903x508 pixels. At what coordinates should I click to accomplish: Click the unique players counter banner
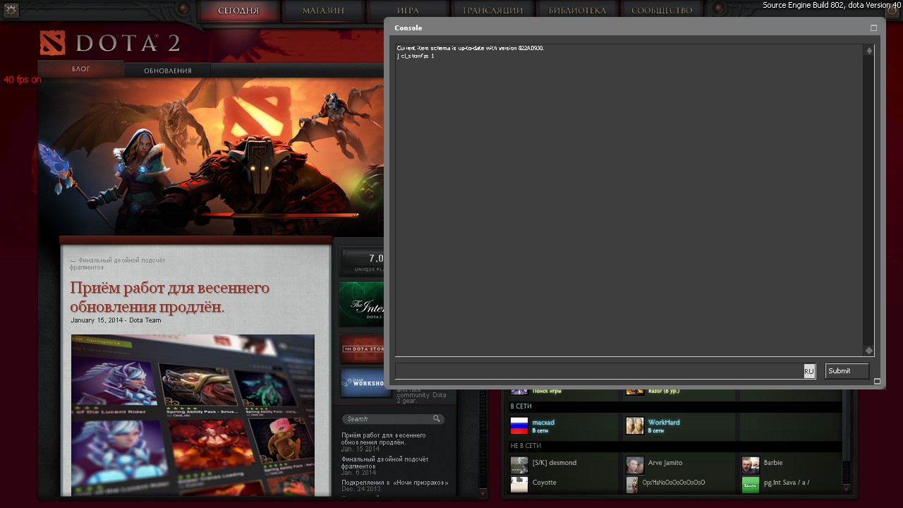[361, 262]
